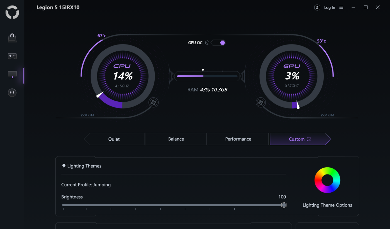Click the rainbow color wheel
Screen dimensions: 390x229
coord(327,180)
